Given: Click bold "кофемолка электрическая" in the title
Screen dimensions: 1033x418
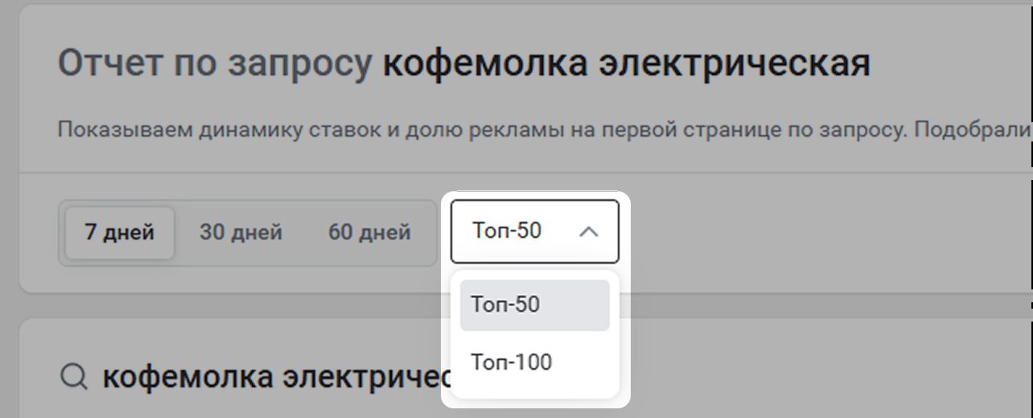Looking at the screenshot, I should (626, 64).
